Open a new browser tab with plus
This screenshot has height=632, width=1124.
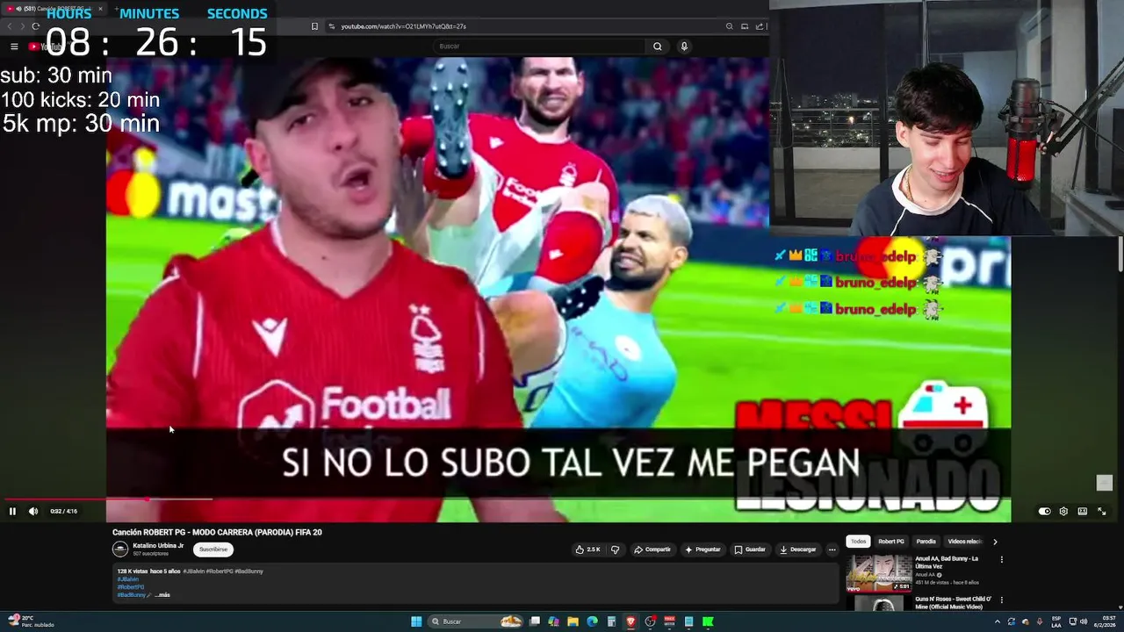coord(116,9)
